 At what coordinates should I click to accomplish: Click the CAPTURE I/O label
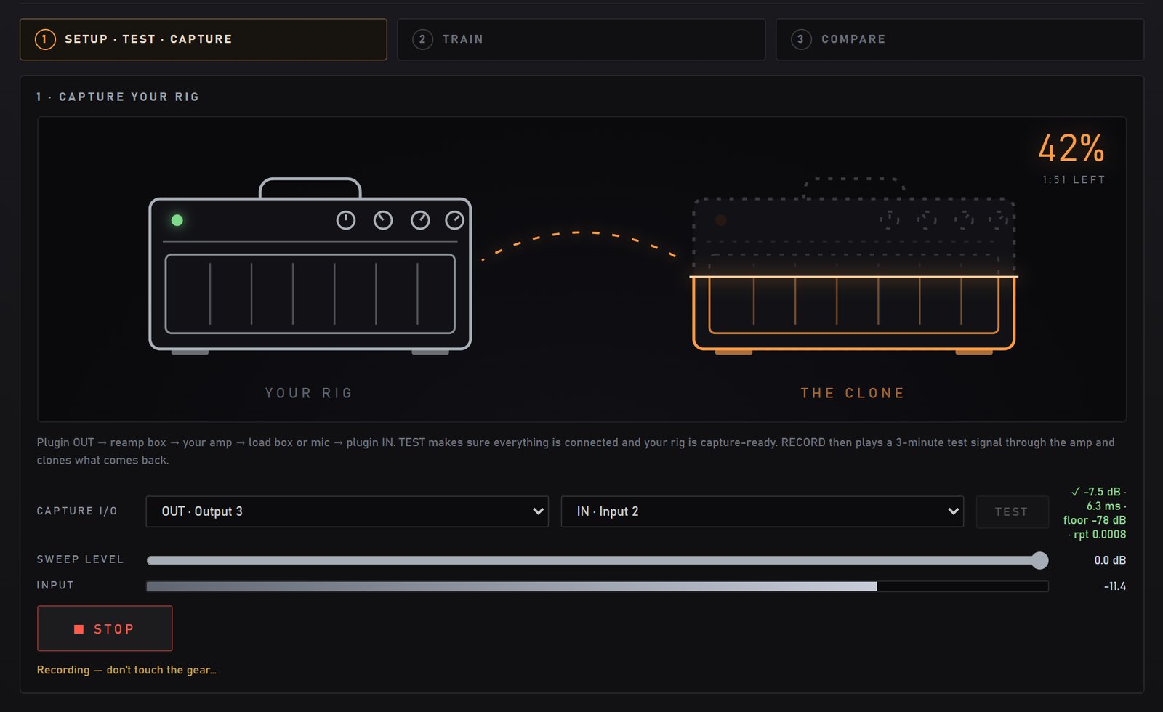click(x=77, y=511)
